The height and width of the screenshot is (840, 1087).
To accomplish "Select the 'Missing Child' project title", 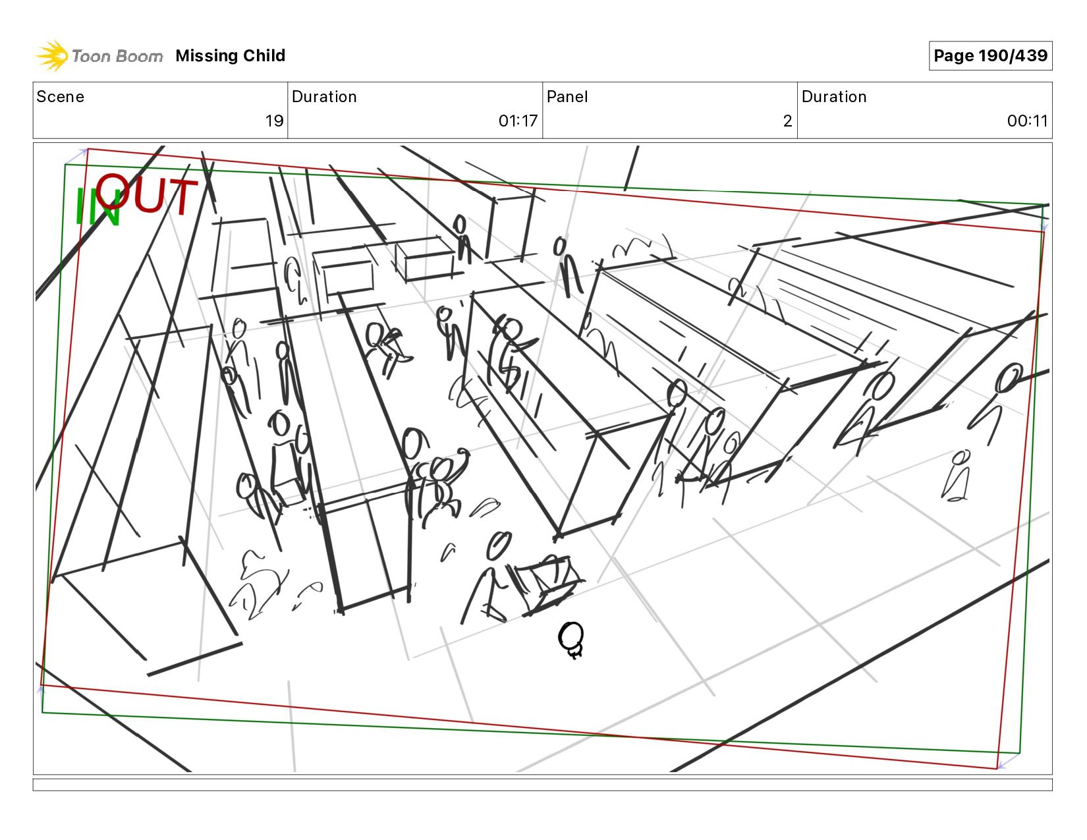I will pyautogui.click(x=231, y=55).
